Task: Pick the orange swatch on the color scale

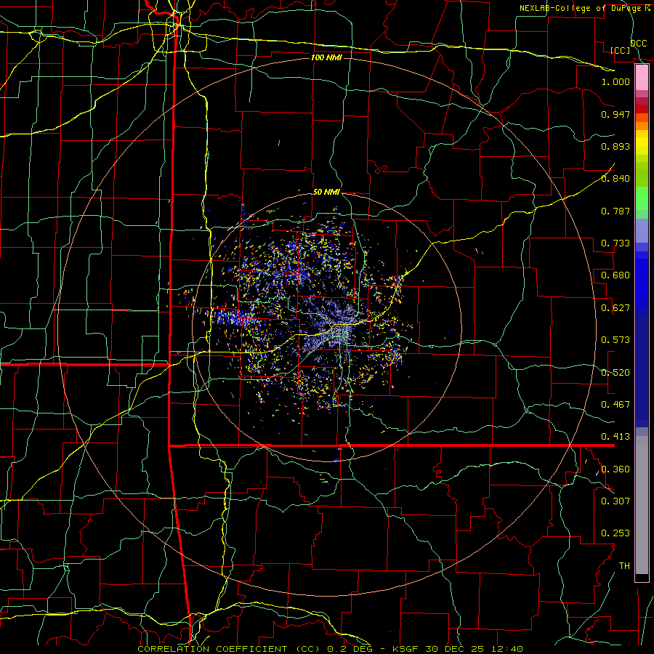Action: [642, 126]
